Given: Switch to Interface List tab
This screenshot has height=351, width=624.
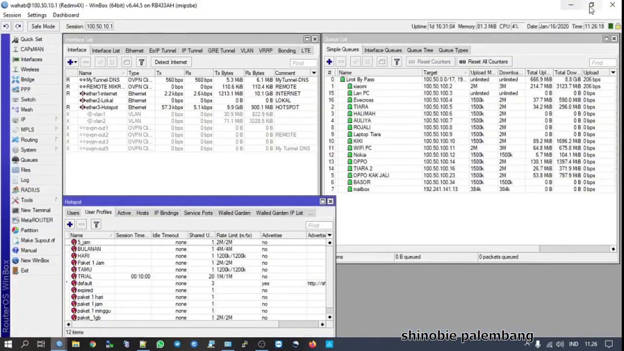Looking at the screenshot, I should 106,51.
